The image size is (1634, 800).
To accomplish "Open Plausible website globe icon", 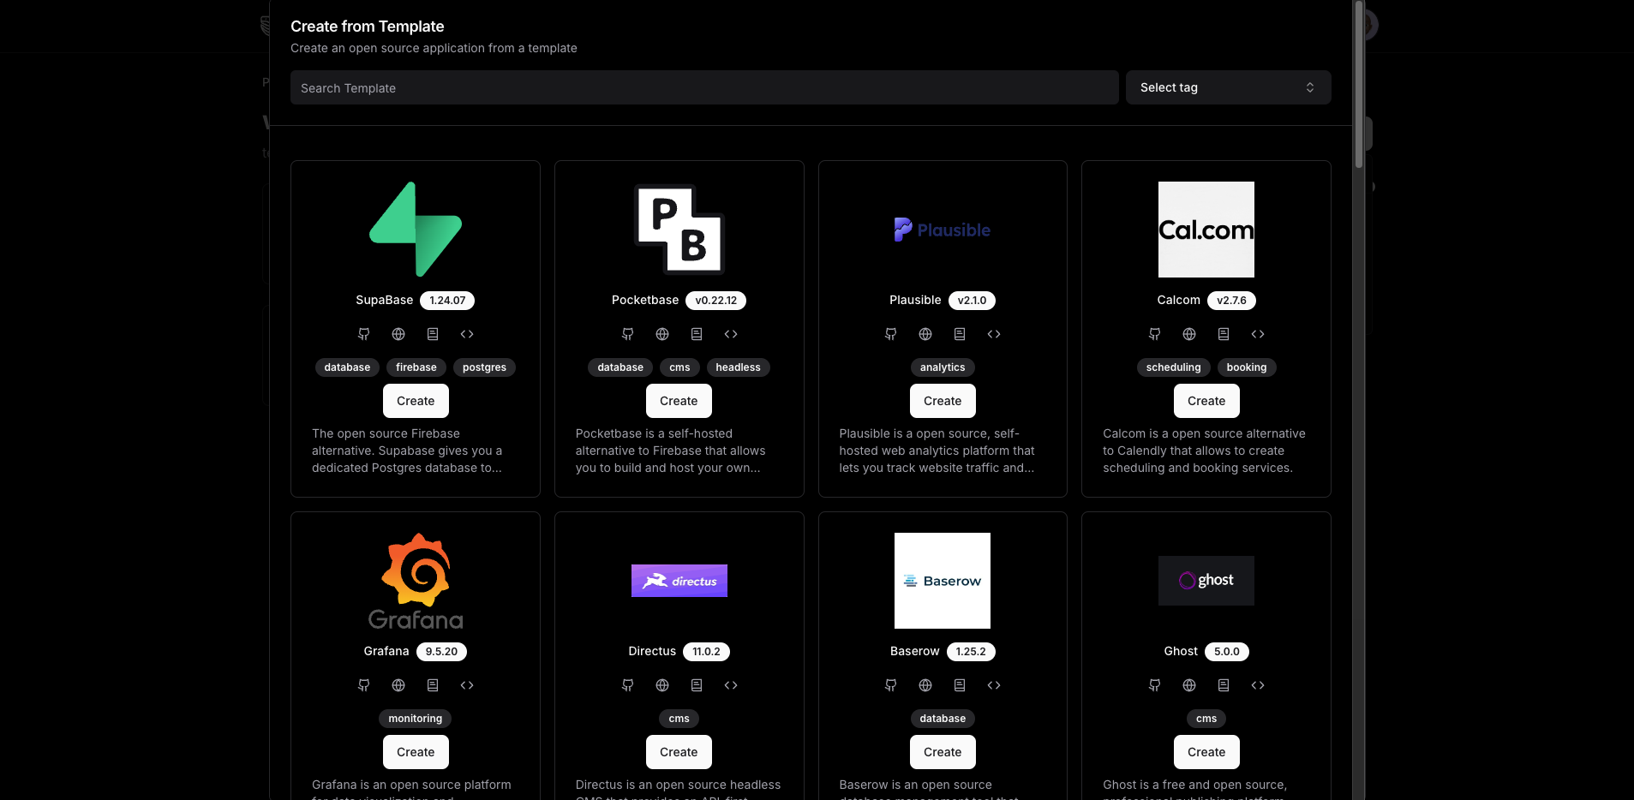I will [x=925, y=334].
